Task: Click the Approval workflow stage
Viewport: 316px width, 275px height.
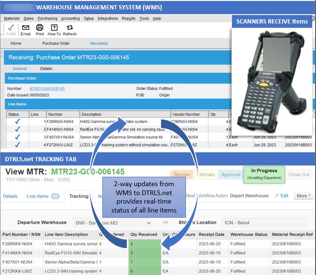Action: (x=231, y=174)
